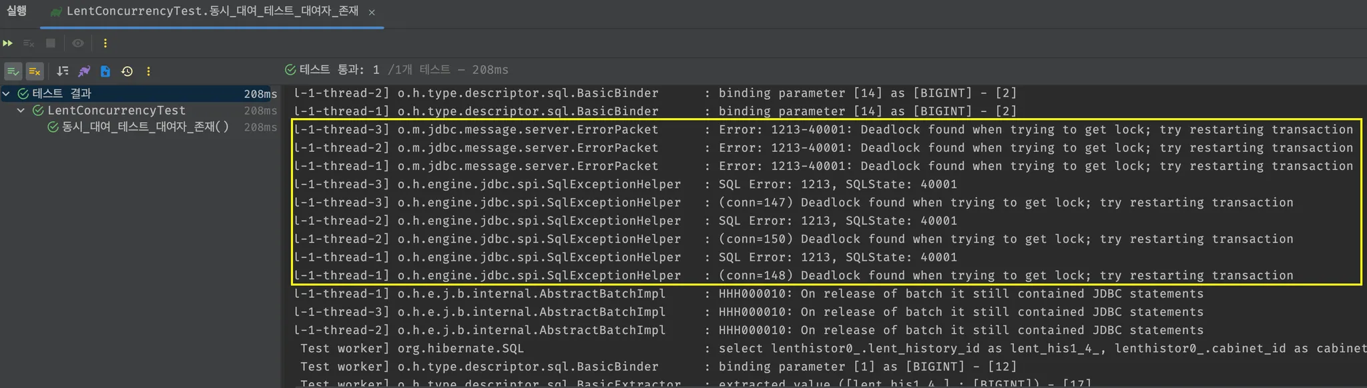Toggle auto-test eye icon
The image size is (1367, 388).
click(78, 43)
